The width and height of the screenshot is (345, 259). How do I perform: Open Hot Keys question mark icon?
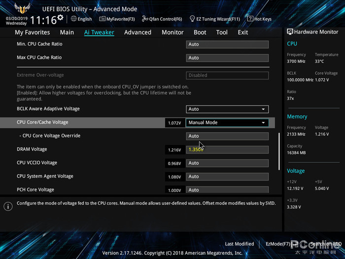(x=250, y=19)
